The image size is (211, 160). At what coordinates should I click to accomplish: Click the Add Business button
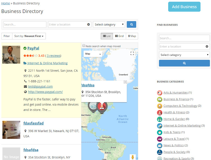click(184, 6)
